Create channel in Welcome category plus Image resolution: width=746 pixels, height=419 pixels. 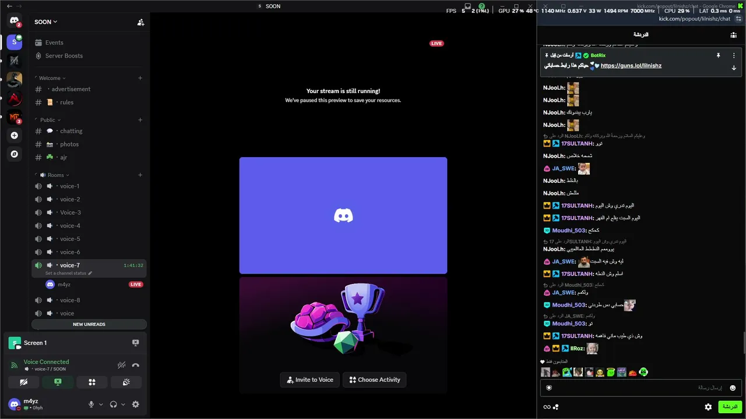(x=140, y=78)
